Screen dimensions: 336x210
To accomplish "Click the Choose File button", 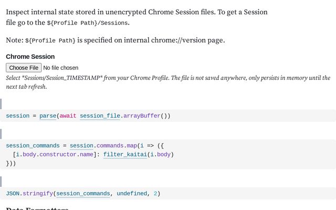I will point(24,68).
